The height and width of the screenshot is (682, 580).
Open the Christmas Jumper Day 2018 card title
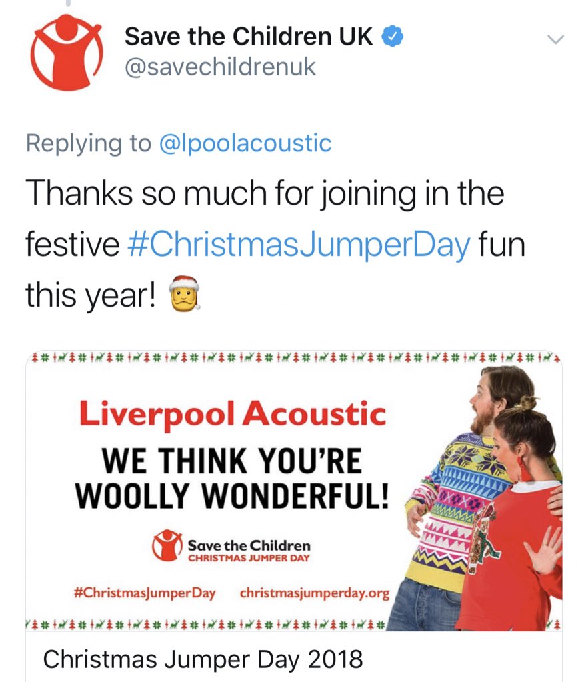[x=203, y=659]
